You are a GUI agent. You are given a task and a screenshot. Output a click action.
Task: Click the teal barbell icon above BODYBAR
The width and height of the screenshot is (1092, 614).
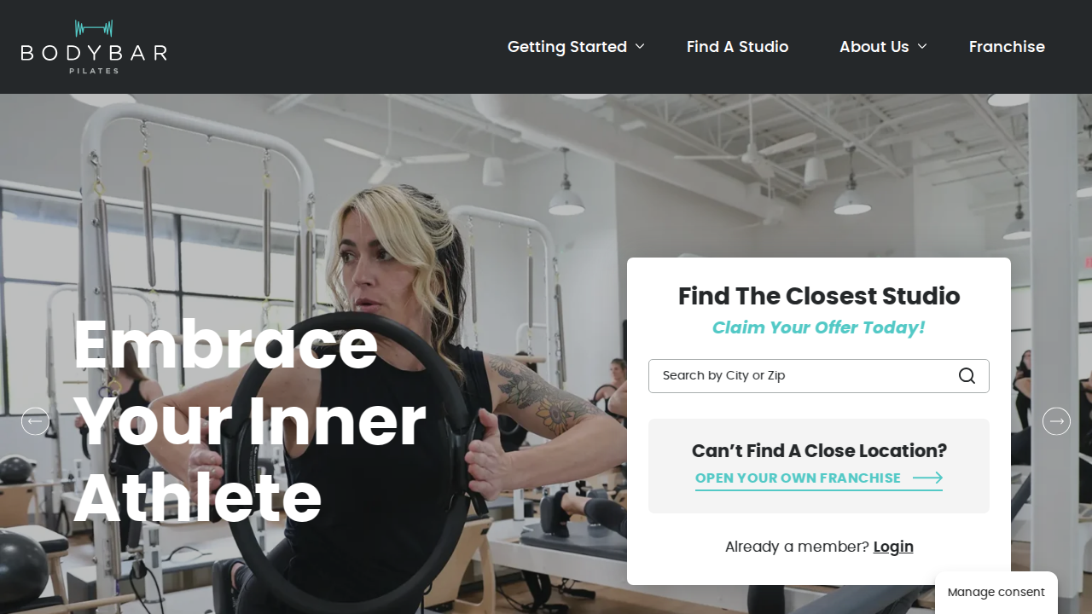[94, 29]
